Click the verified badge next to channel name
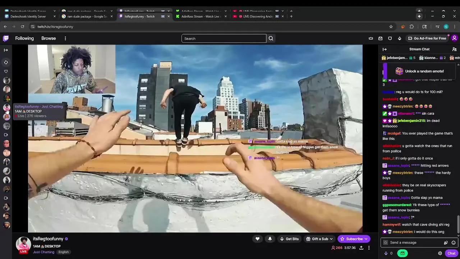 (x=66, y=239)
